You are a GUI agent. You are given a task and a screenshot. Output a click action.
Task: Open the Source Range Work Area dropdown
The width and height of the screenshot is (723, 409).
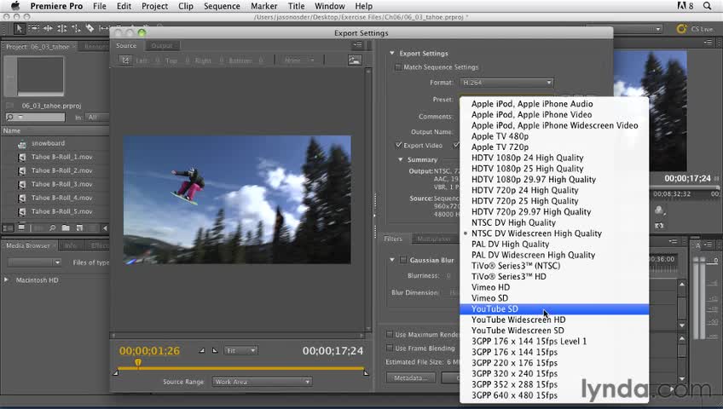pyautogui.click(x=262, y=382)
